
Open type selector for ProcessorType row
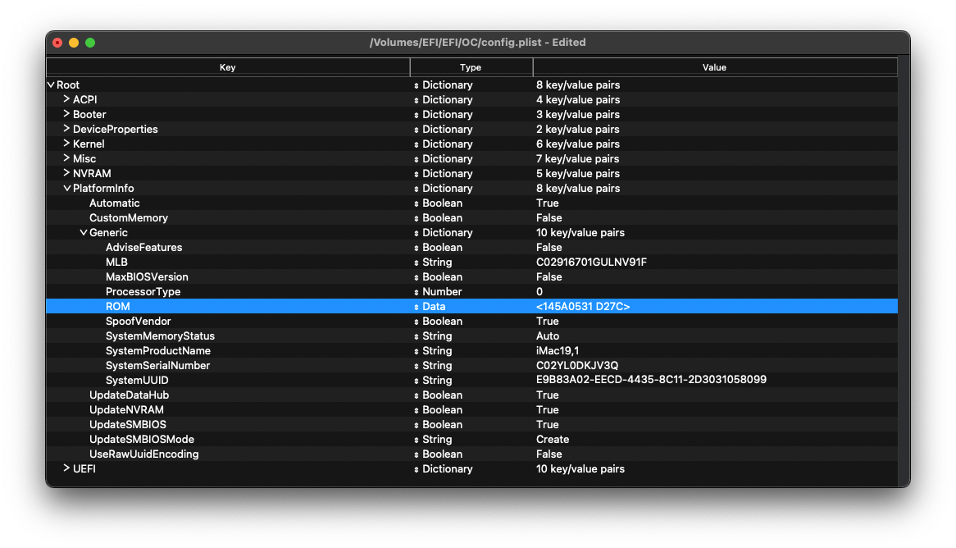417,292
